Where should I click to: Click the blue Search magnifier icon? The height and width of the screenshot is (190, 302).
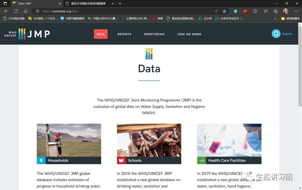(276, 34)
